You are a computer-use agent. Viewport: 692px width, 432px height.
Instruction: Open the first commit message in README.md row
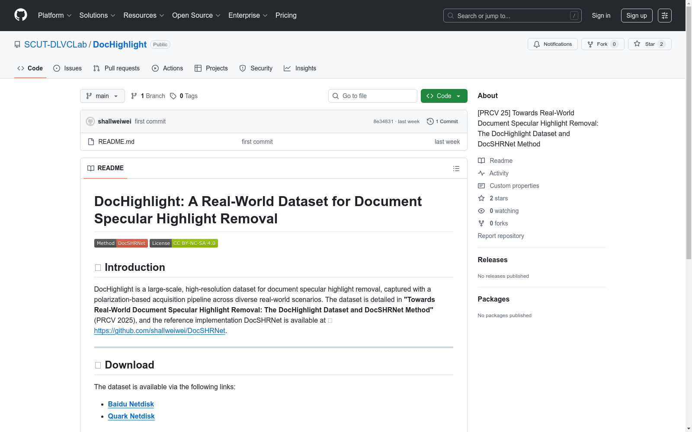(257, 142)
